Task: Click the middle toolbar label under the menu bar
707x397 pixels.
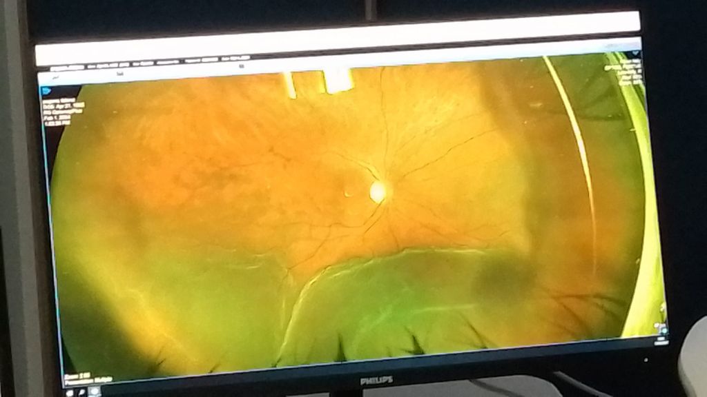Action: click(119, 72)
